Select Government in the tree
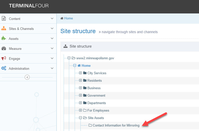The width and height of the screenshot is (199, 131). tap(96, 95)
